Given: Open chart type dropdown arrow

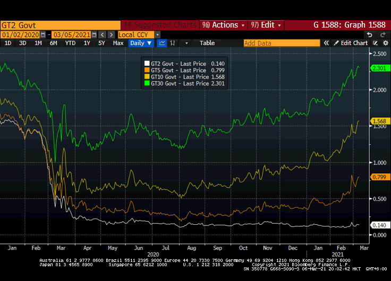Looking at the screenshot, I should pyautogui.click(x=186, y=43).
